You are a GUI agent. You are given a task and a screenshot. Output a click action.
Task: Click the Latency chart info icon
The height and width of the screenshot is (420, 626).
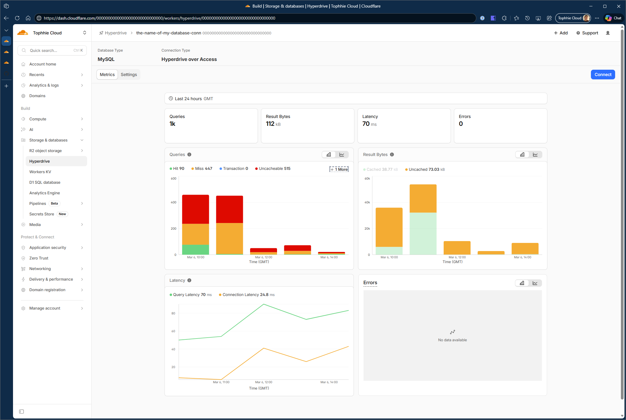(x=189, y=280)
